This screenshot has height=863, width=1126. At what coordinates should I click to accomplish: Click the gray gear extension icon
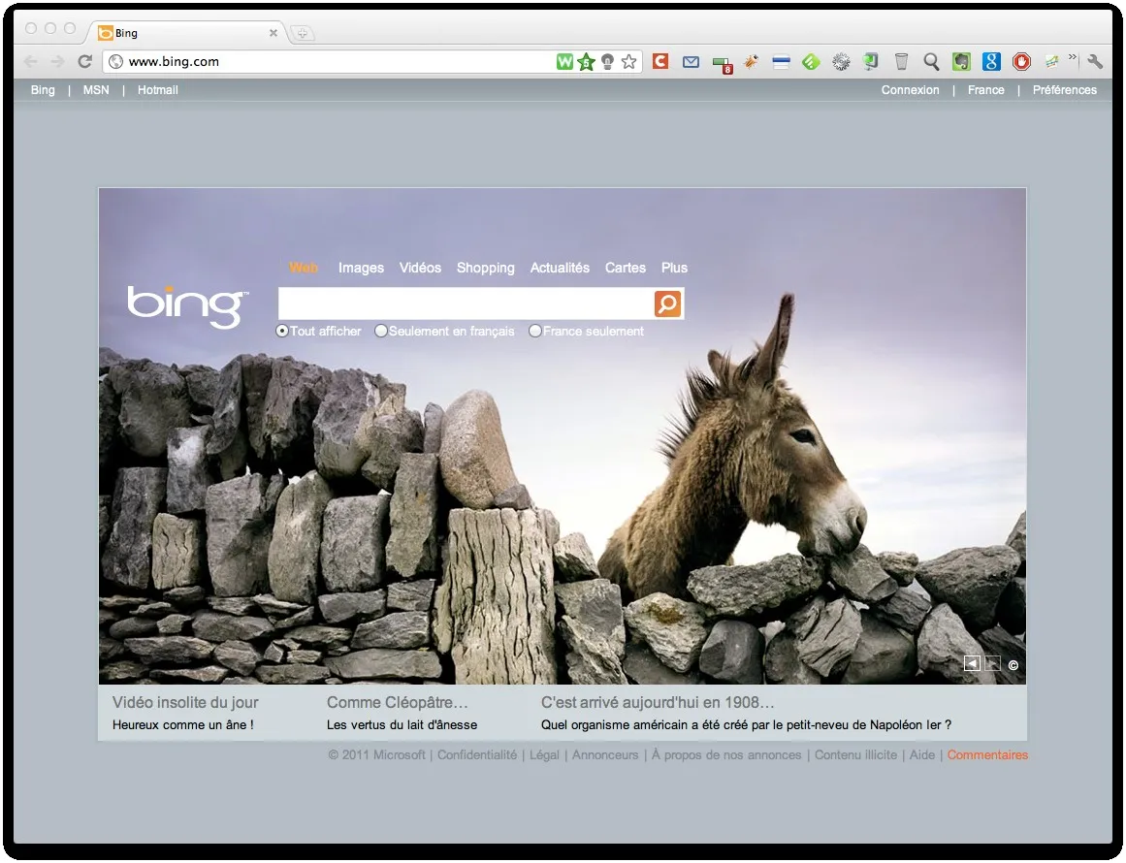[841, 62]
